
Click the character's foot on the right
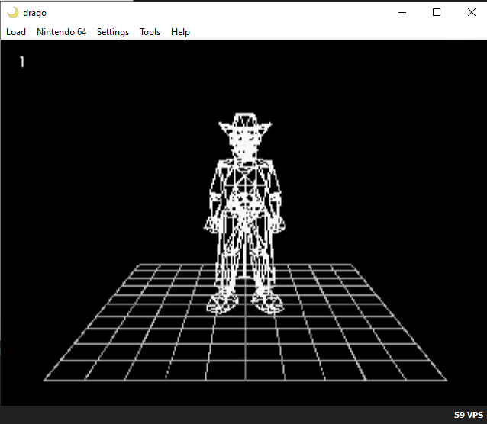pos(267,304)
